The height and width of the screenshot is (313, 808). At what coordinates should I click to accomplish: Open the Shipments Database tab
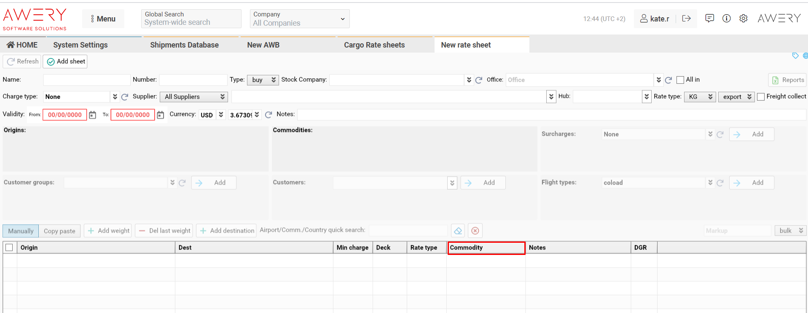(184, 45)
